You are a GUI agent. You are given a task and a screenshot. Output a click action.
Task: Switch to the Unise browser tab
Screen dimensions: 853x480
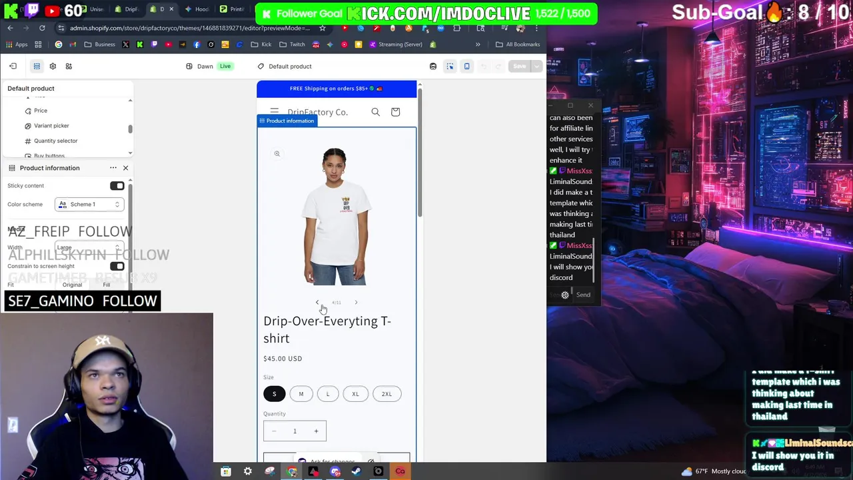coord(91,9)
